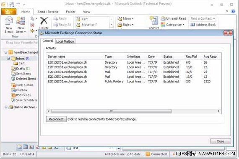Image resolution: width=239 pixels, height=159 pixels.
Task: Click the Close button in dialog
Action: coord(221,141)
